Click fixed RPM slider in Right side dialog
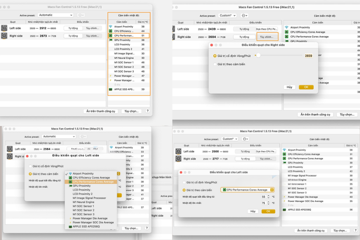Viewport: 360px width, 240px height. (x=278, y=55)
